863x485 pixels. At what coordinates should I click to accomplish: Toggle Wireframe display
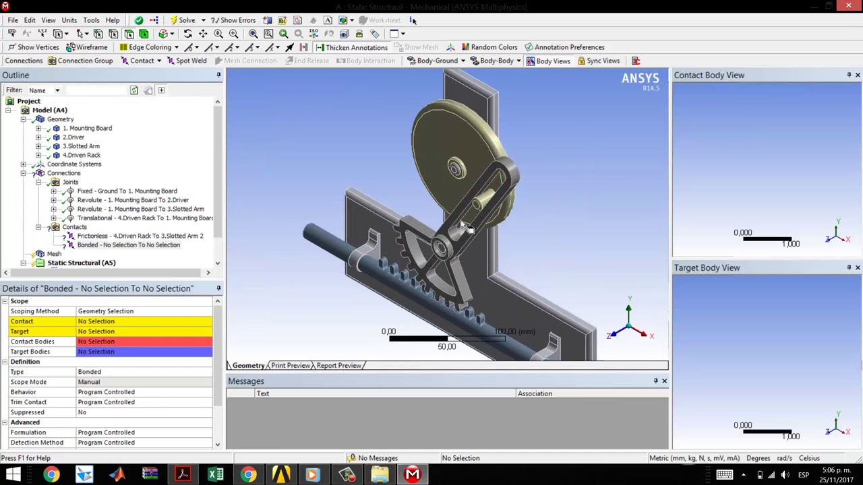pos(86,47)
